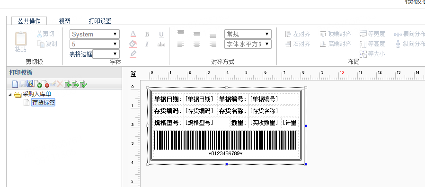Image resolution: width=425 pixels, height=187 pixels.
Task: Open the font size dropdown showing 5
Action: tap(95, 44)
